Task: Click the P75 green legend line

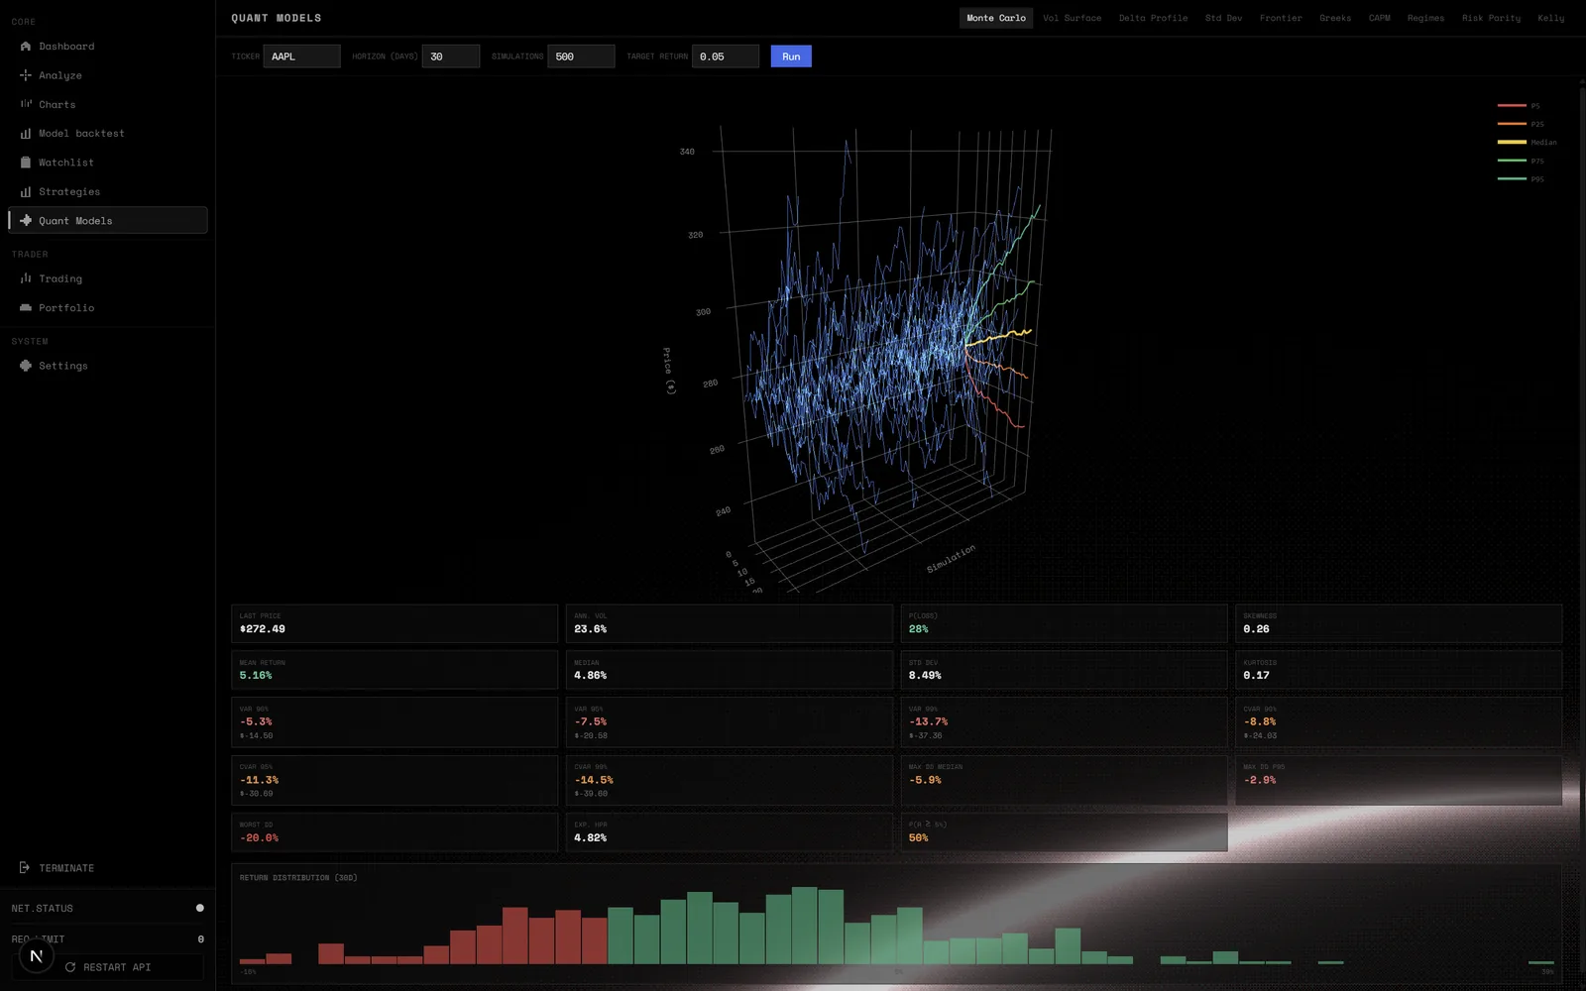Action: click(x=1512, y=161)
